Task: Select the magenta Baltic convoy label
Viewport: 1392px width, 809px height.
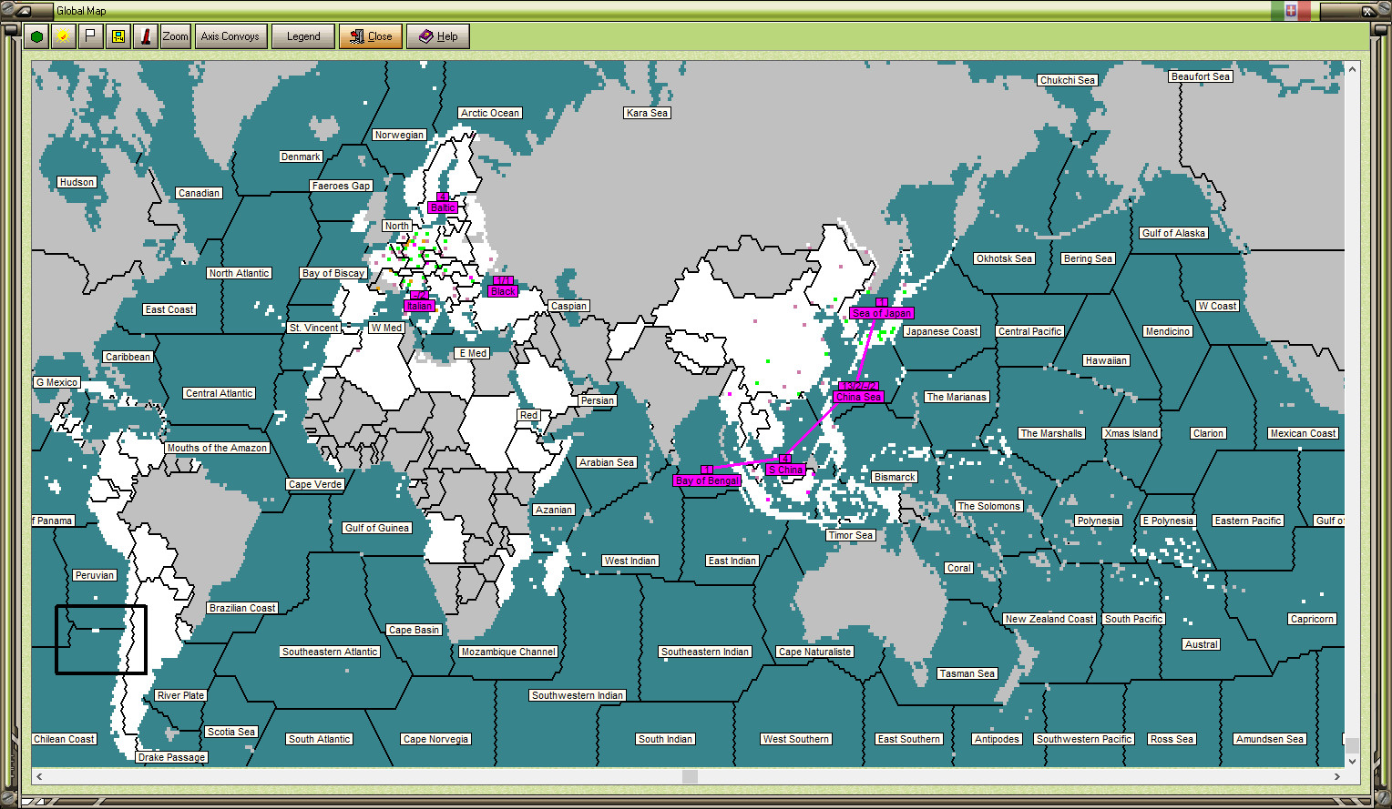Action: point(443,207)
